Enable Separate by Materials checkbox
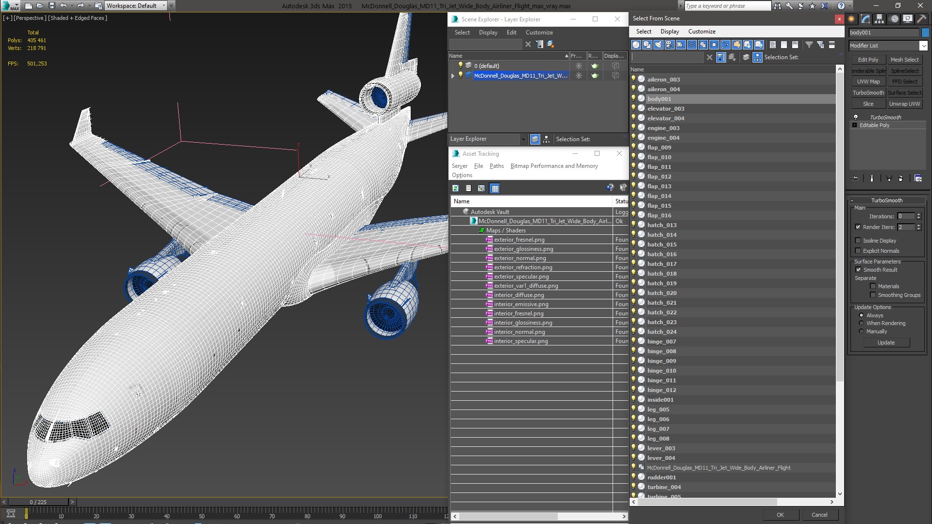The image size is (932, 524). (x=873, y=286)
